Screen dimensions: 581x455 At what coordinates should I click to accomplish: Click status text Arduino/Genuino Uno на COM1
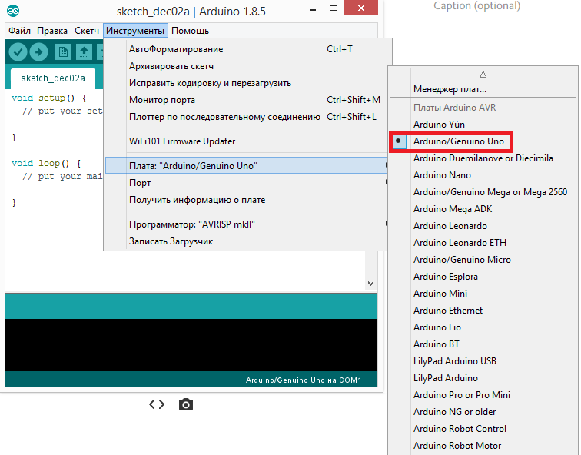[x=304, y=380]
